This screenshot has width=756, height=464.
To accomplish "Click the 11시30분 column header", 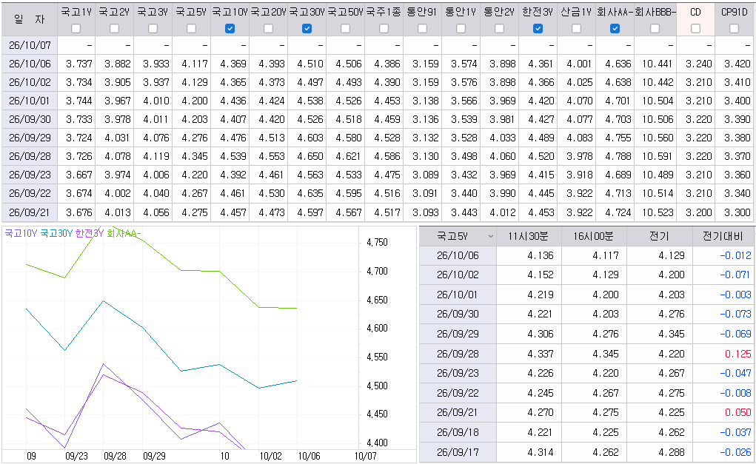I will tap(529, 236).
